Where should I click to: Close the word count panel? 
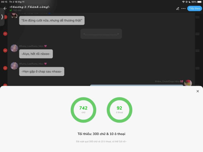coord(198,91)
